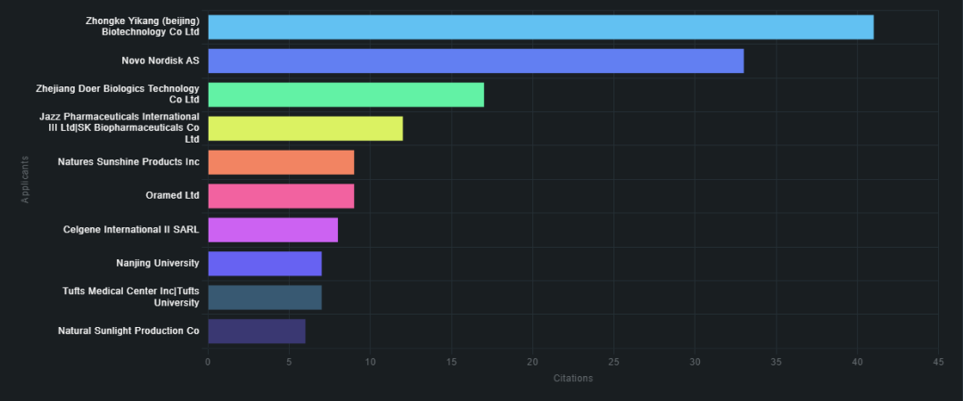Click the 'Zhongke Yikang (beijing) Biotechnology Co Ltd' label
The image size is (963, 401).
(x=143, y=27)
